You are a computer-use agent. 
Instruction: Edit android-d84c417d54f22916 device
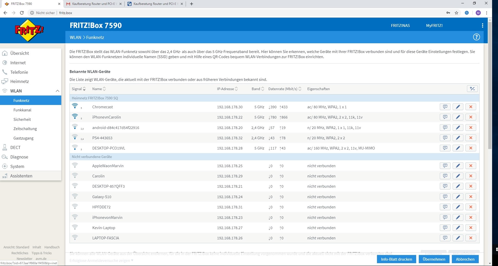tap(458, 128)
